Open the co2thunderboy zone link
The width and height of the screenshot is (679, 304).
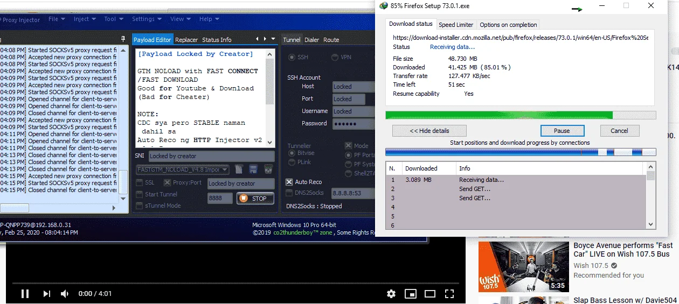pyautogui.click(x=304, y=232)
